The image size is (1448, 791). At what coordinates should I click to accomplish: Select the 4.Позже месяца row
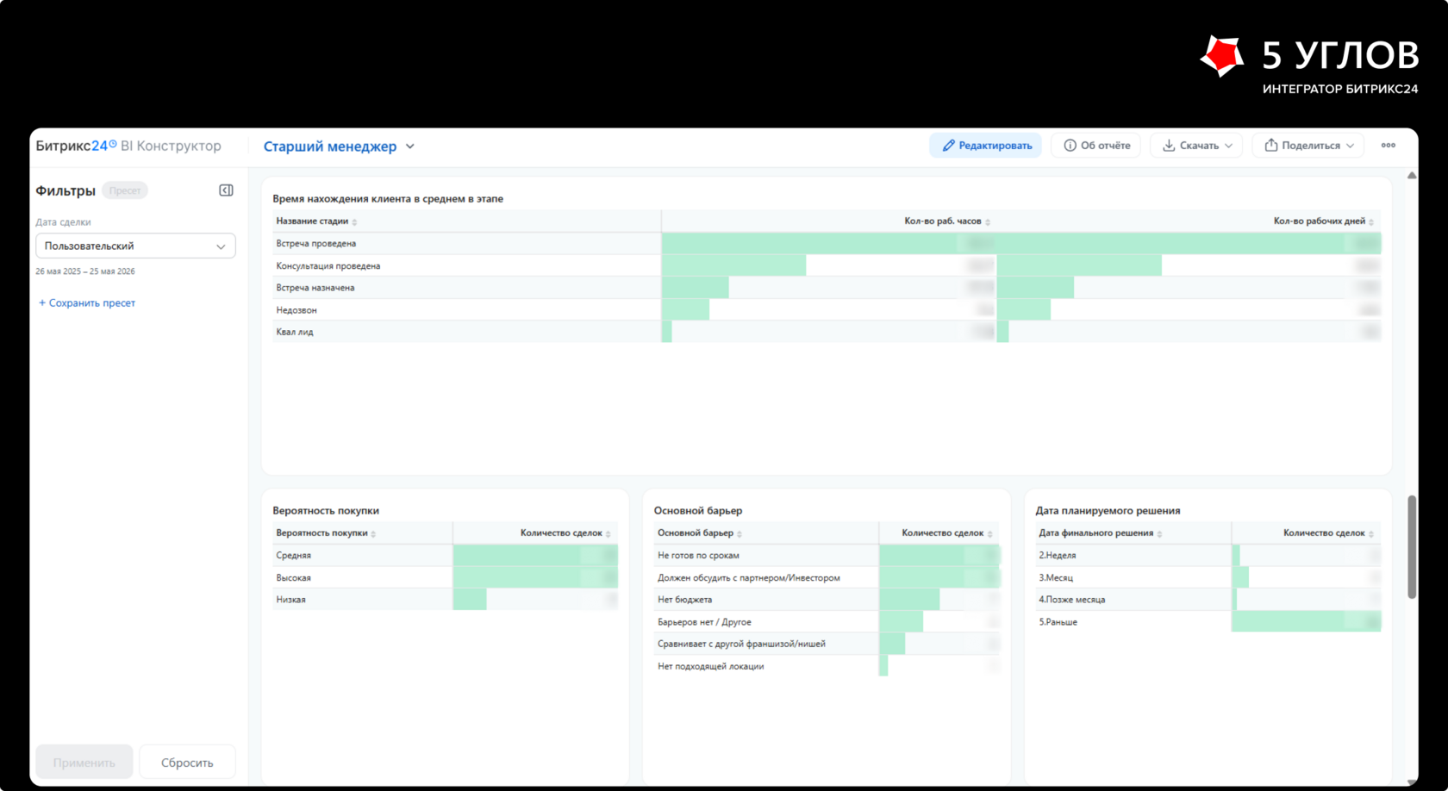click(x=1208, y=600)
